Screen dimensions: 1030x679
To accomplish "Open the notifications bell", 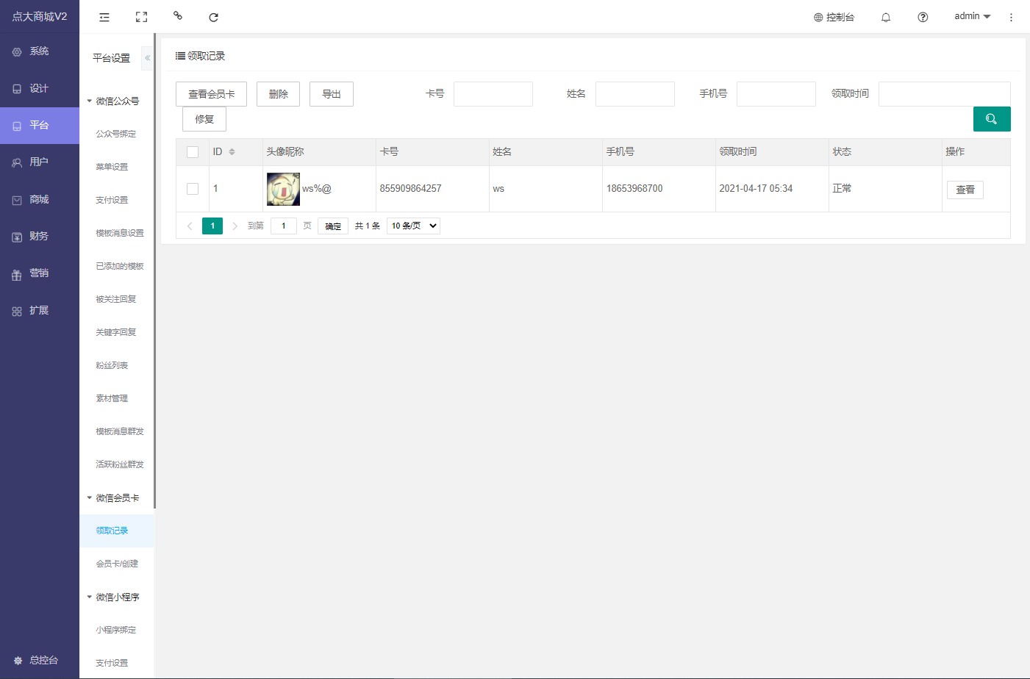I will 886,17.
